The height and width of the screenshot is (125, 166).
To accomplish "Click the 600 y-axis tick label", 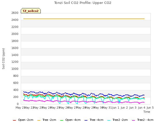I will [16, 83].
